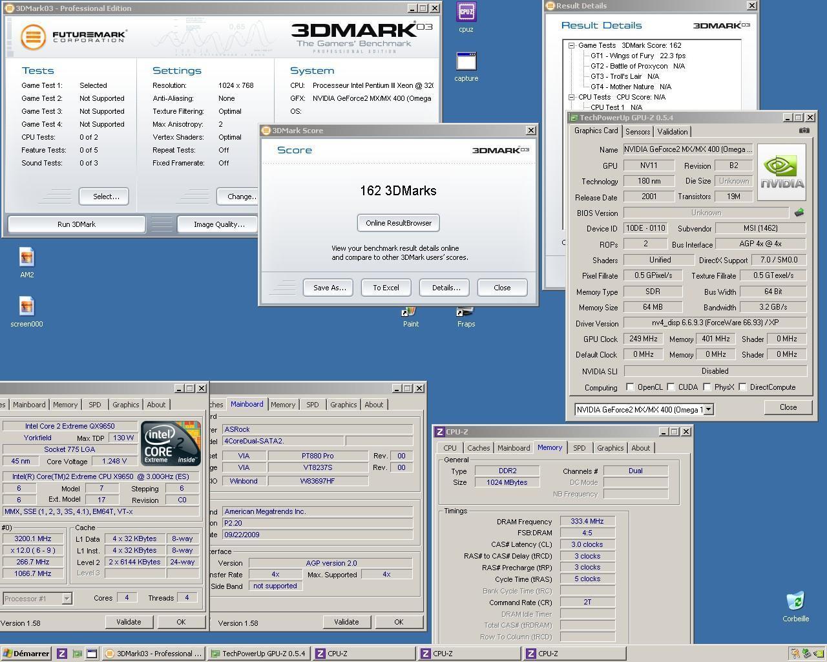This screenshot has width=827, height=662.
Task: Click the DRAM Frequency value 333.4 MHz
Action: point(587,522)
